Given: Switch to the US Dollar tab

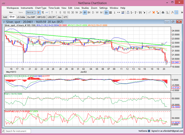Looking at the screenshot, I should 21,17.
